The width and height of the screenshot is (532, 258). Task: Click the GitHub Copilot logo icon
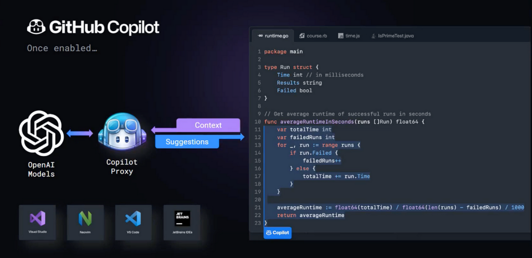coord(36,27)
